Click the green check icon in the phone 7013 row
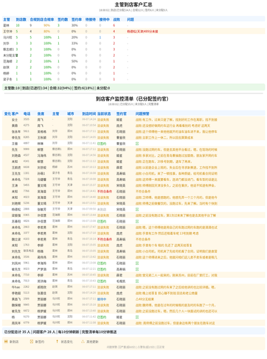Screen dimensions: 267x359 137,281
